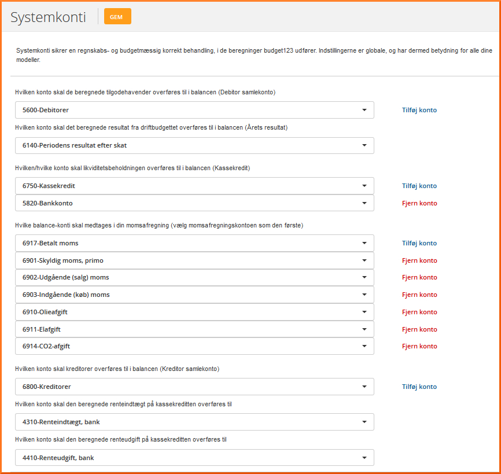Image resolution: width=501 pixels, height=474 pixels.
Task: Click Tilføj konto beside 6750-Kassekredit
Action: 419,186
